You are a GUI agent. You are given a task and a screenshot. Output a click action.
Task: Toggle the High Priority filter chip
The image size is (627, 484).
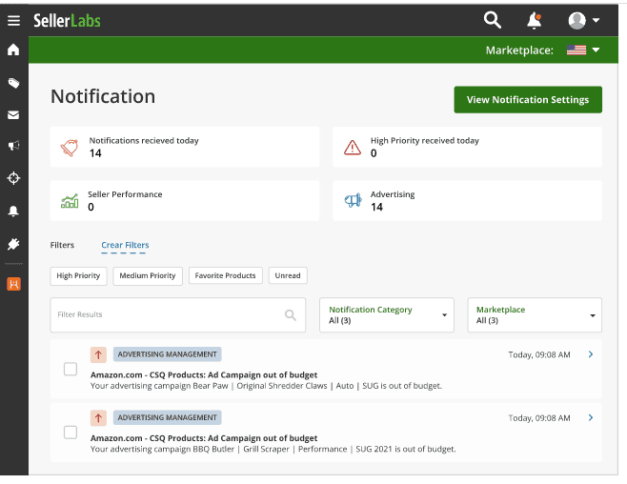tap(78, 276)
